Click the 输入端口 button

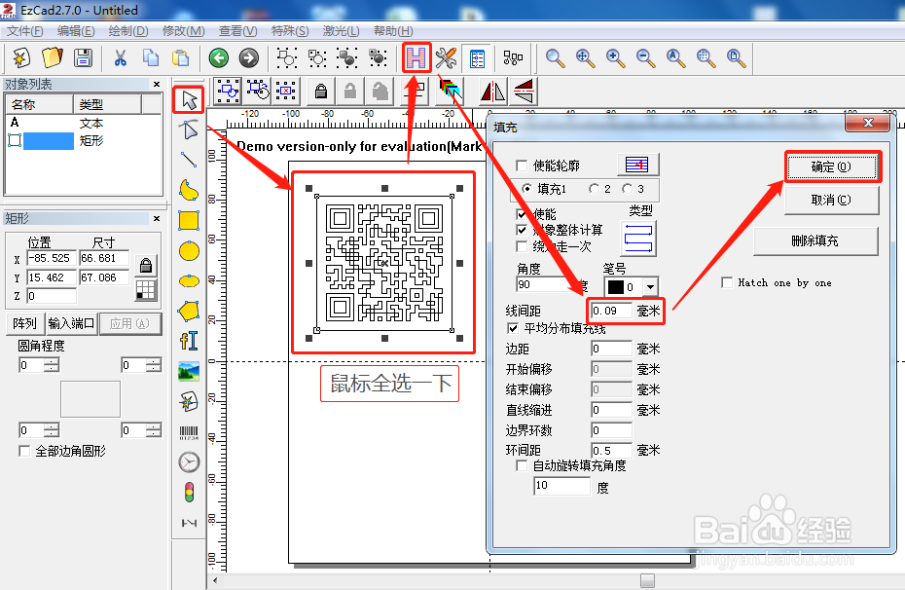coord(72,323)
